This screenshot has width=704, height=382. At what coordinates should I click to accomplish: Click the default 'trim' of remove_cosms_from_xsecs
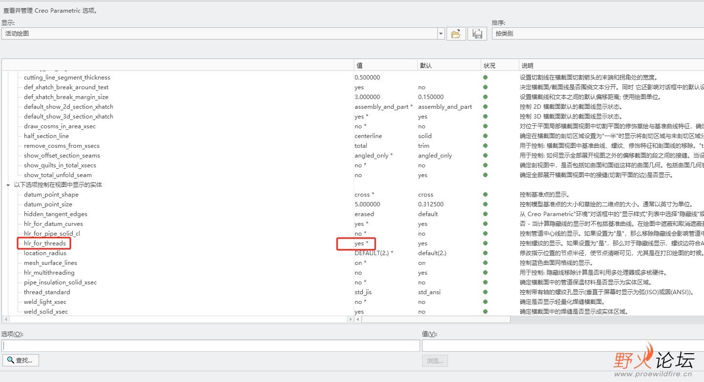click(424, 146)
